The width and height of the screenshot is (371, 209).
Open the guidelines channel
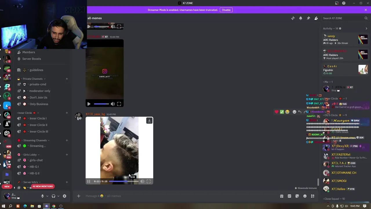(x=36, y=70)
